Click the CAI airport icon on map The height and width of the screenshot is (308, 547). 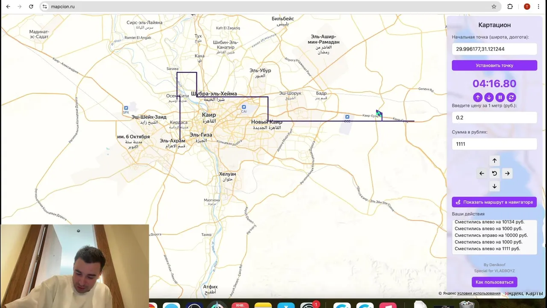pyautogui.click(x=244, y=107)
